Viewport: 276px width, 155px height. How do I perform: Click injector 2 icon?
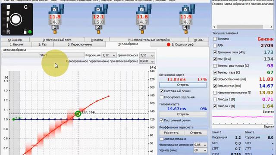(100, 19)
